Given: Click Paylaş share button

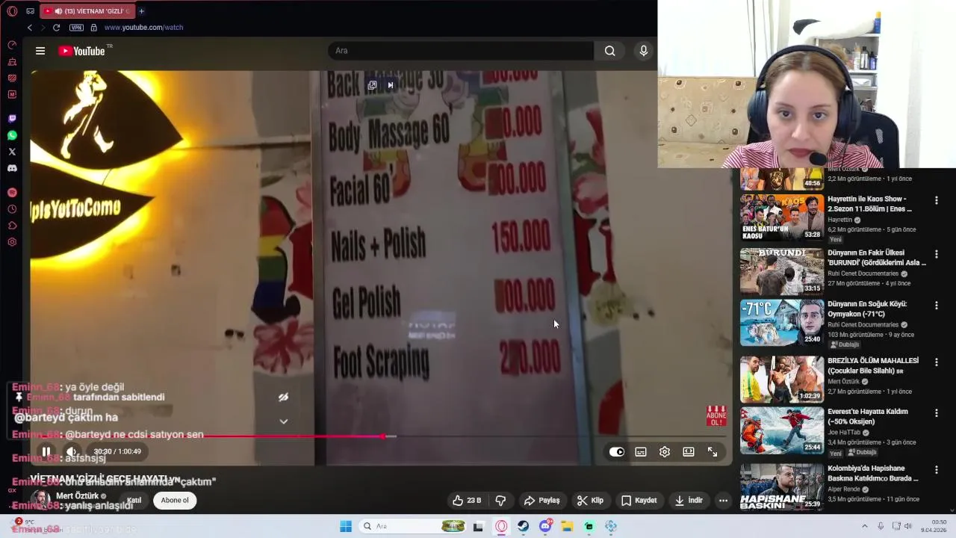Looking at the screenshot, I should [541, 501].
